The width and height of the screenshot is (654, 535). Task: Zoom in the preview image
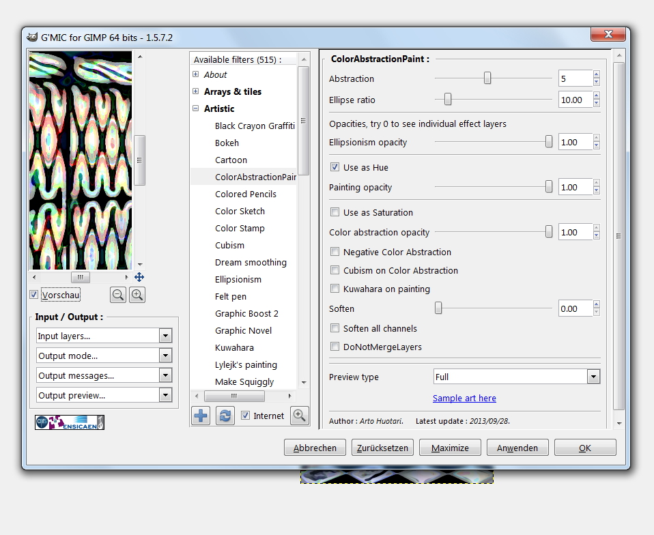pyautogui.click(x=137, y=295)
